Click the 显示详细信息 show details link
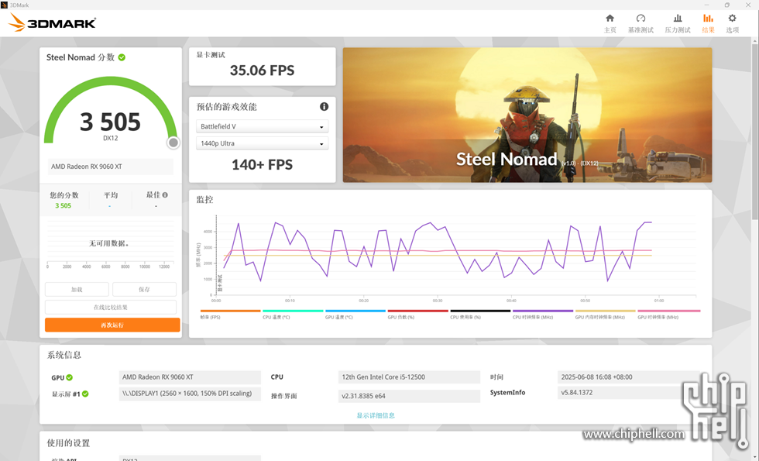 coord(376,415)
